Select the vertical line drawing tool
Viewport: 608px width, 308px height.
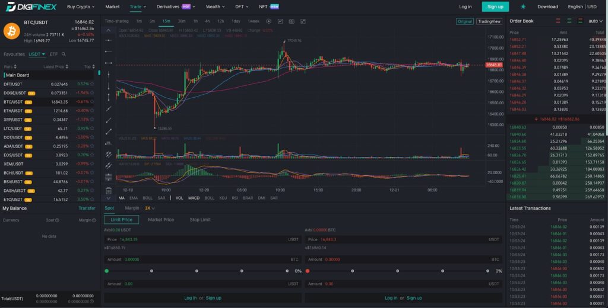point(109,74)
